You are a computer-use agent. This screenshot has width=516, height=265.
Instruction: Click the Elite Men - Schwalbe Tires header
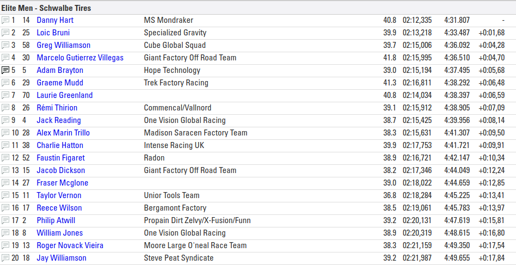tap(46, 8)
